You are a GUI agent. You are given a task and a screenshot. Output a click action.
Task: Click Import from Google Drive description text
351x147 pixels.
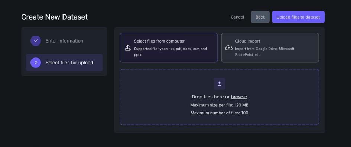click(264, 51)
